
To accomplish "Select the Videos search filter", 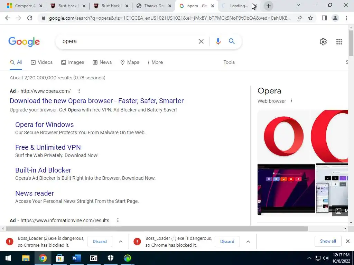I will click(x=42, y=62).
